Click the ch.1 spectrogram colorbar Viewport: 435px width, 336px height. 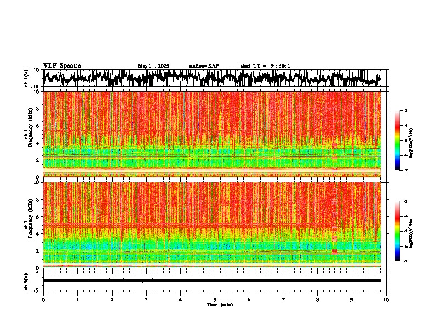click(398, 141)
